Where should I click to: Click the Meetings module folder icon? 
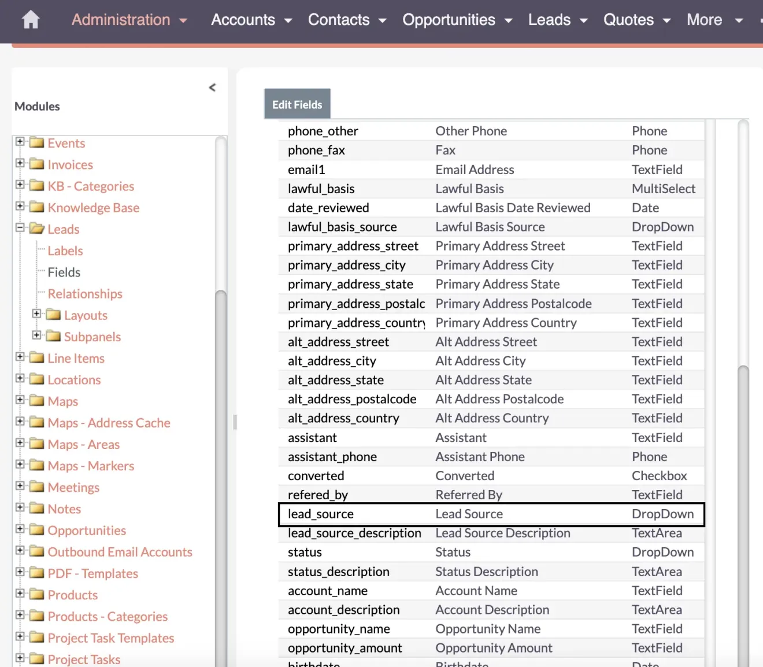coord(36,487)
